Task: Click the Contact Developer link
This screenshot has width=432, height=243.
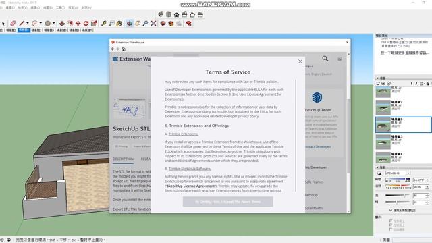Action: tap(318, 147)
